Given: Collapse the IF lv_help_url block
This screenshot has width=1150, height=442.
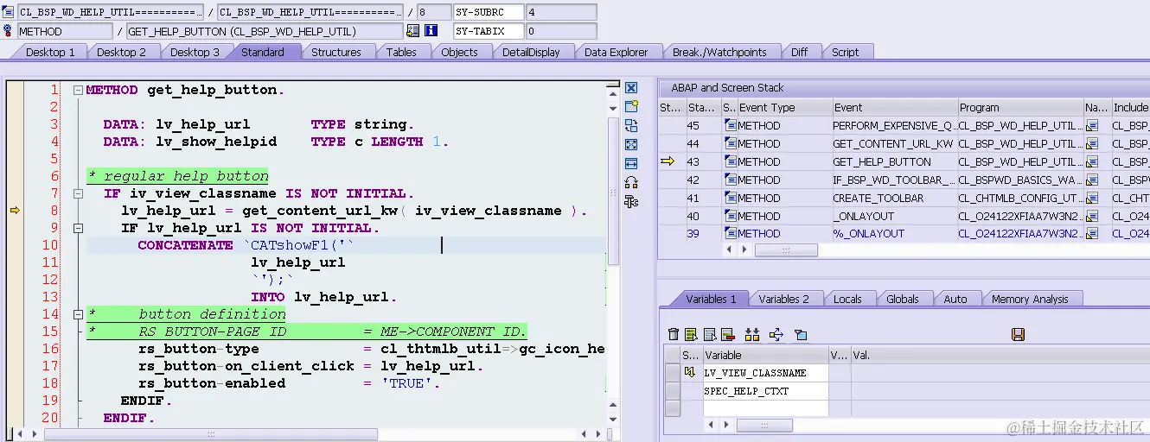Looking at the screenshot, I should 78,228.
